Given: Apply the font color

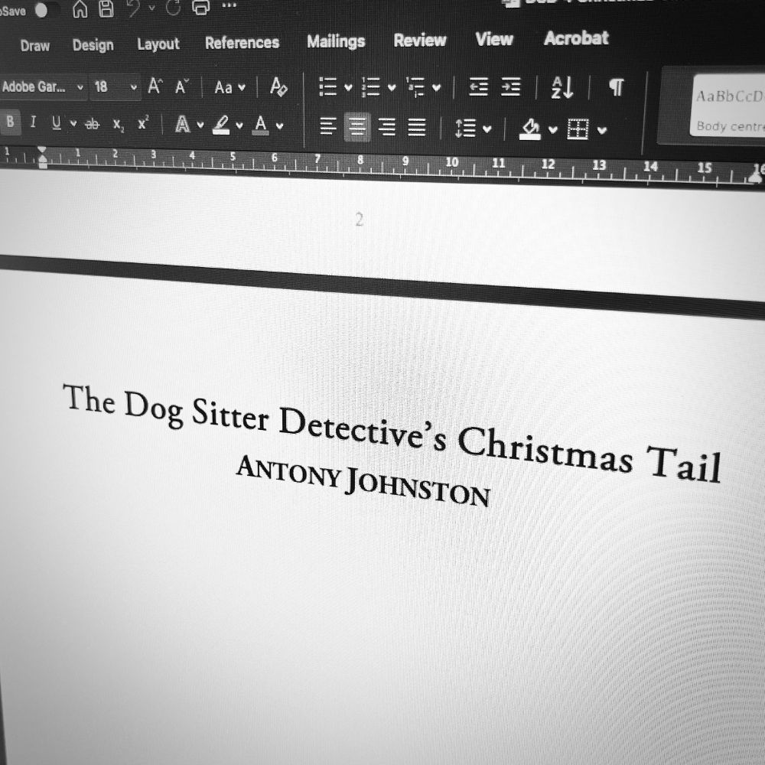Looking at the screenshot, I should tap(261, 125).
